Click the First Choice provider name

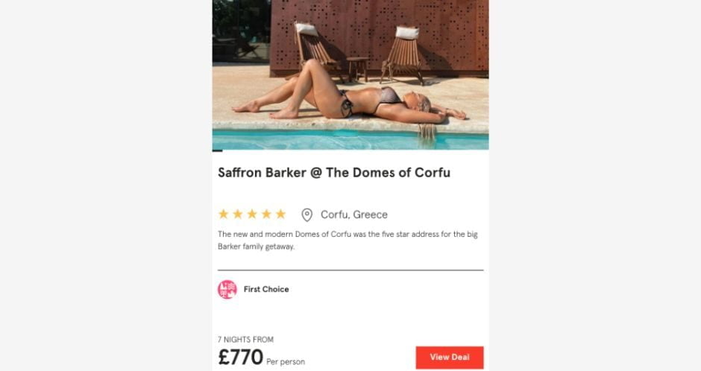point(266,289)
